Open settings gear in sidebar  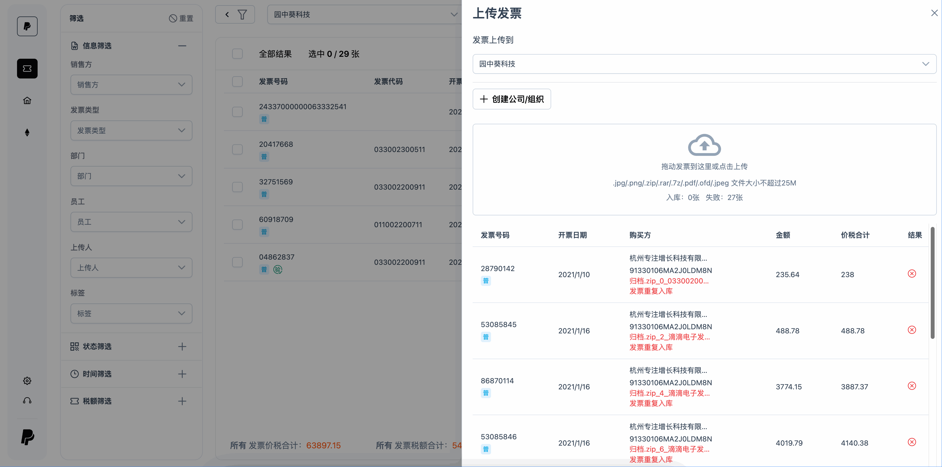click(27, 381)
